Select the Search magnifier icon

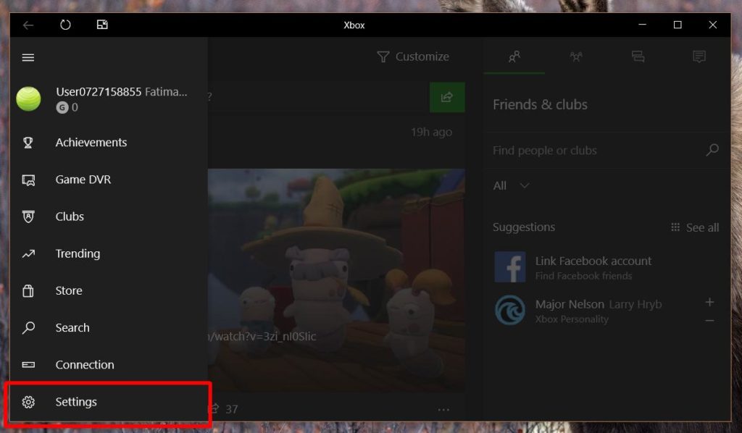click(29, 327)
